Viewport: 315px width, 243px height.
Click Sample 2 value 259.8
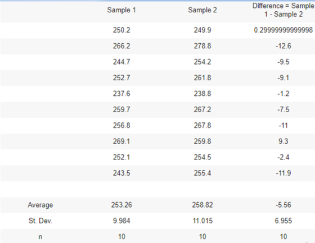coord(202,141)
